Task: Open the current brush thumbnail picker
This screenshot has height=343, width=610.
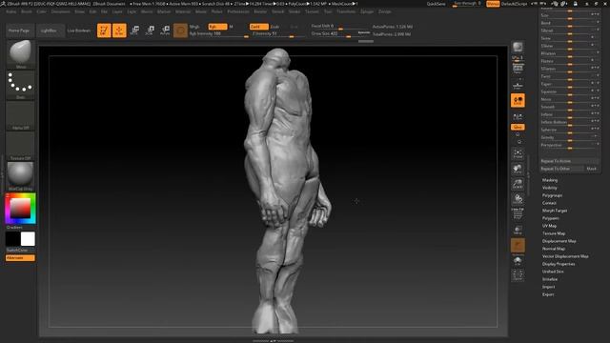Action: pos(21,54)
